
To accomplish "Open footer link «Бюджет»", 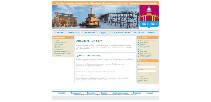I will click(x=104, y=93).
